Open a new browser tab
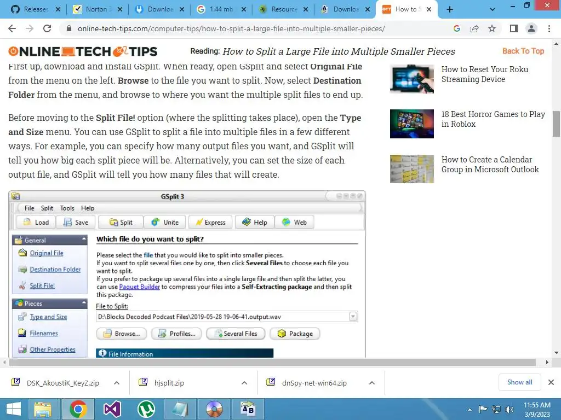This screenshot has height=420, width=561. 450,9
